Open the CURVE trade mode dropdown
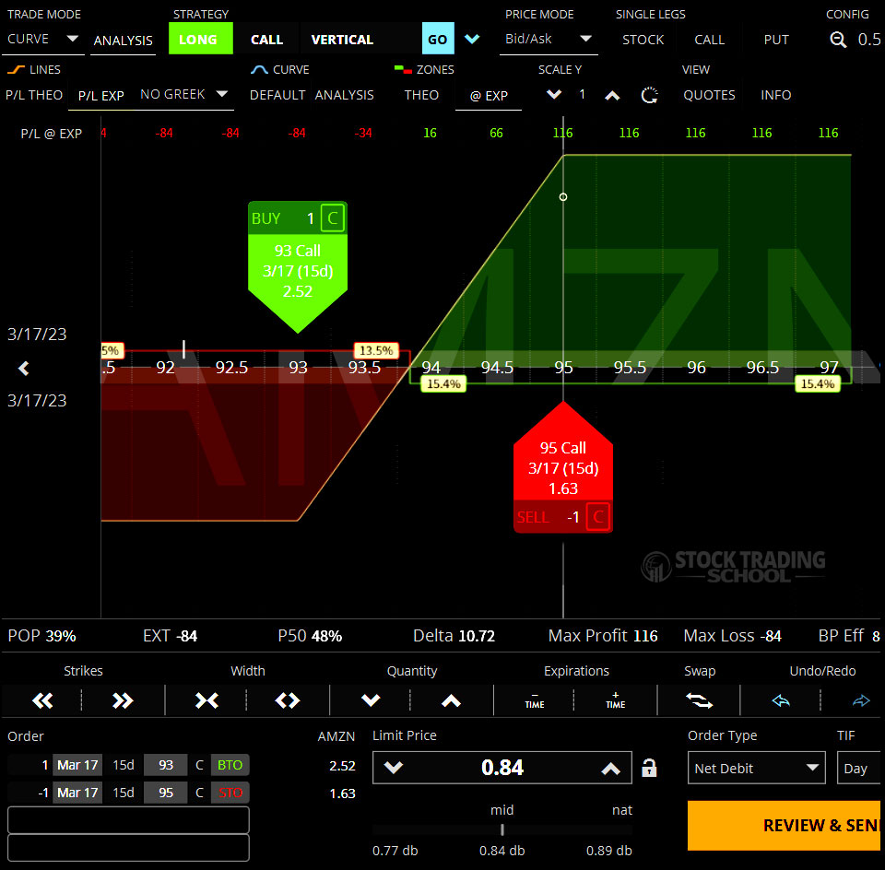 point(43,39)
